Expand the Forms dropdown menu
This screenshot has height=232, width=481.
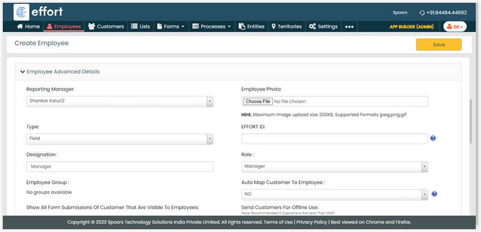point(171,26)
